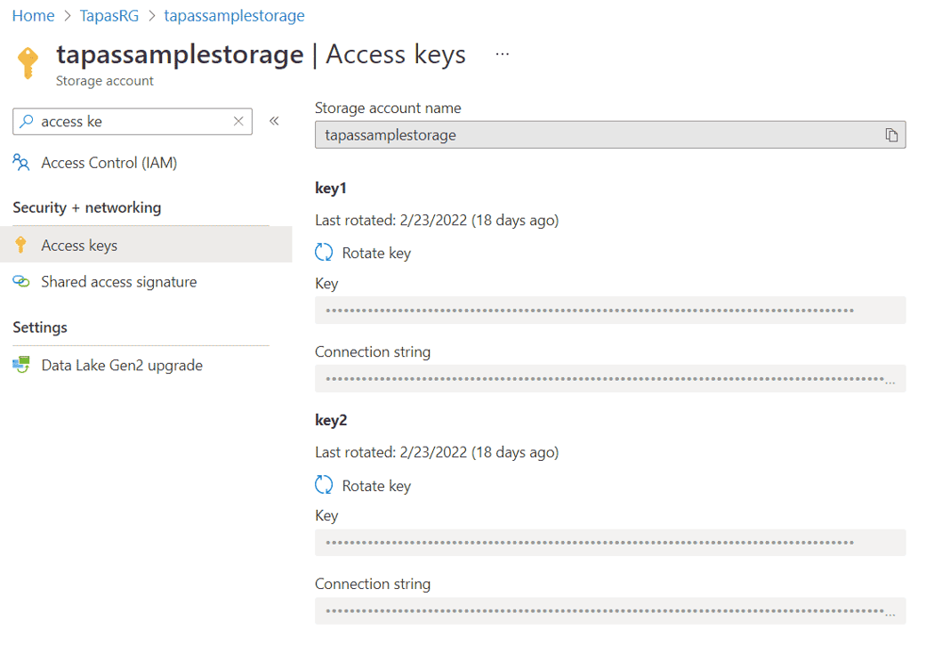Open the Home breadcrumb link

(33, 15)
